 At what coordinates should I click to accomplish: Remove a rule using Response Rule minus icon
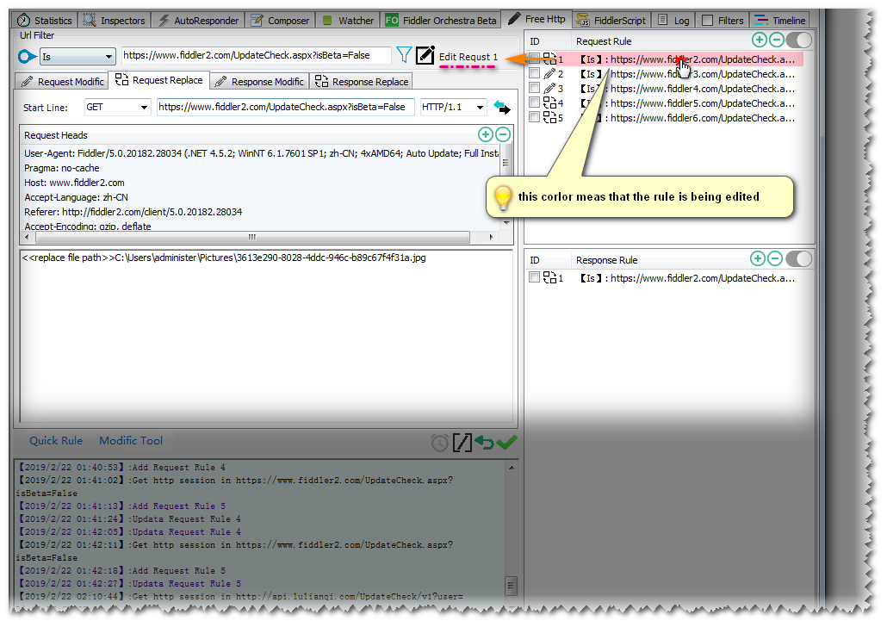pos(775,258)
